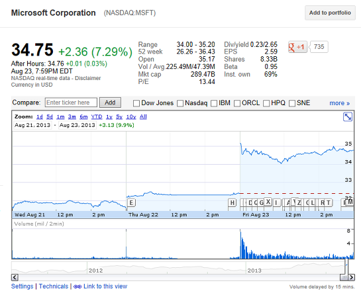
Task: Zoom chart to 10y
Action: coord(131,117)
